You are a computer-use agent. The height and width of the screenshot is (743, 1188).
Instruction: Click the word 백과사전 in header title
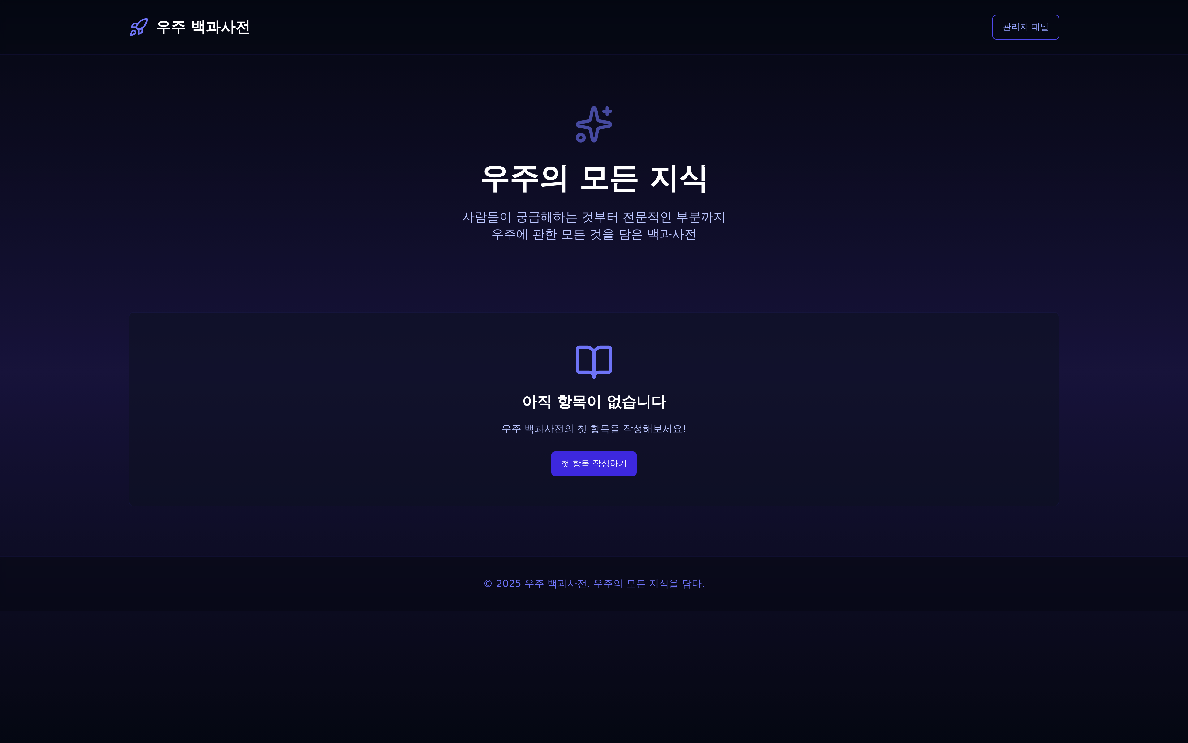(x=220, y=27)
